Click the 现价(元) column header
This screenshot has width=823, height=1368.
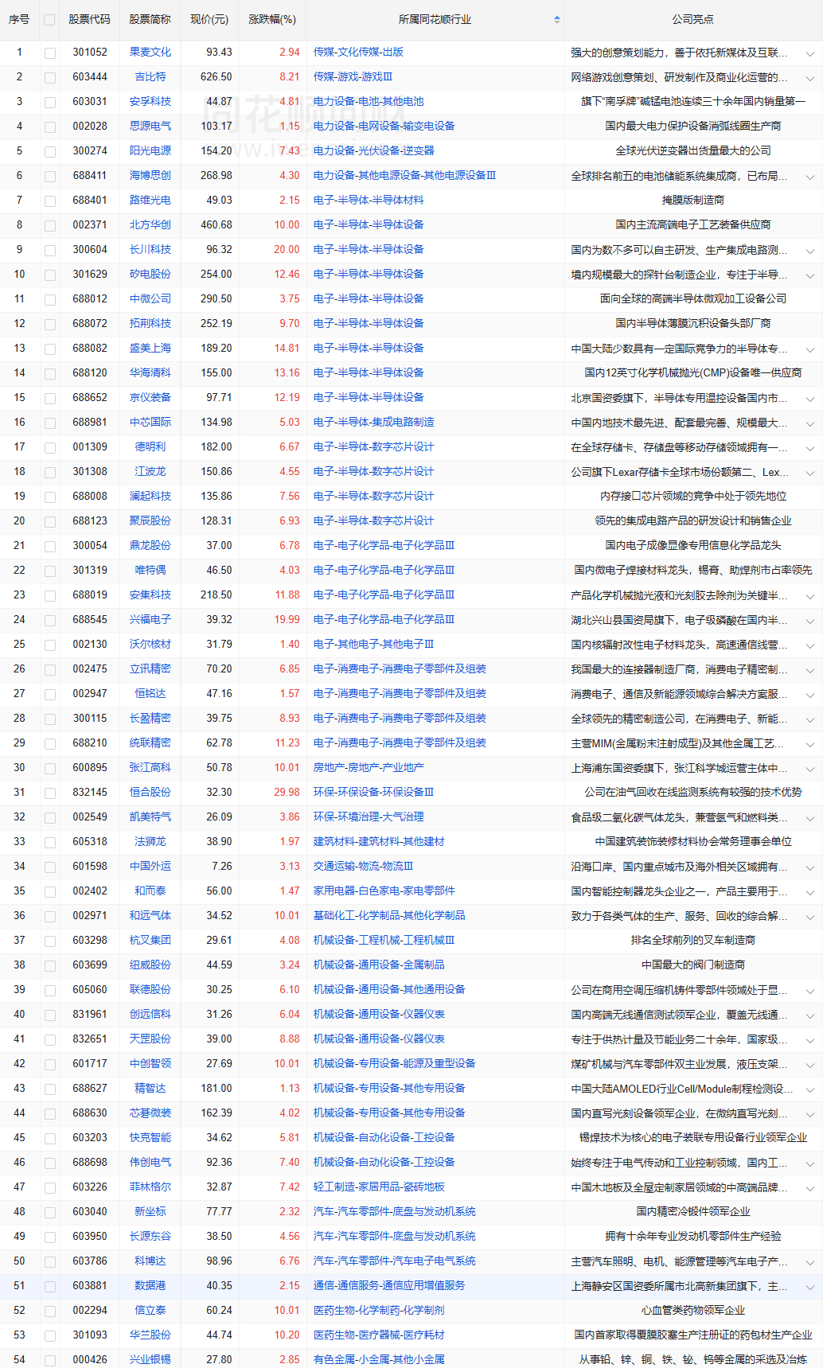pos(209,19)
